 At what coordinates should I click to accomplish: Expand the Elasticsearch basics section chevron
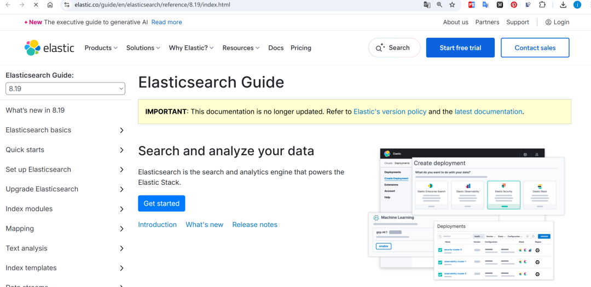pos(121,130)
